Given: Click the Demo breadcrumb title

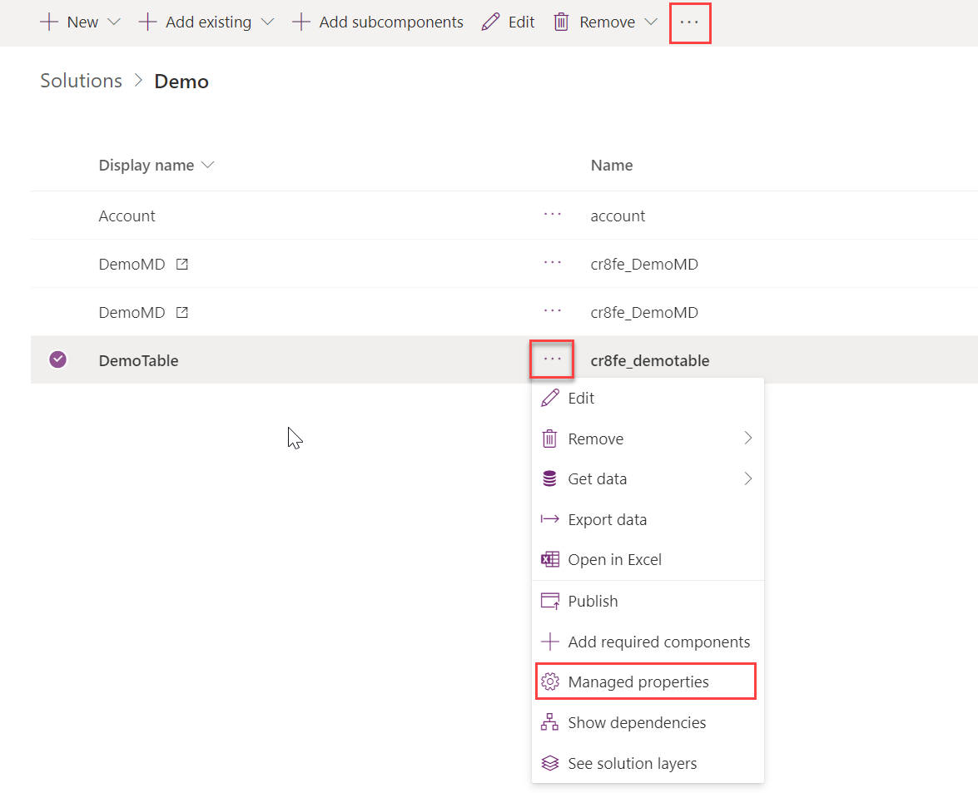Looking at the screenshot, I should 181,81.
